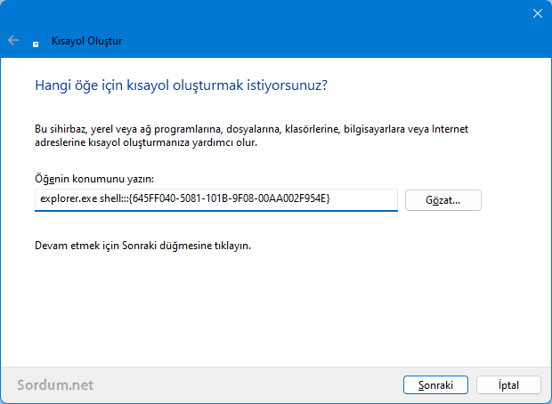This screenshot has height=404, width=552.
Task: Proceed with the Sonraki button
Action: (435, 385)
